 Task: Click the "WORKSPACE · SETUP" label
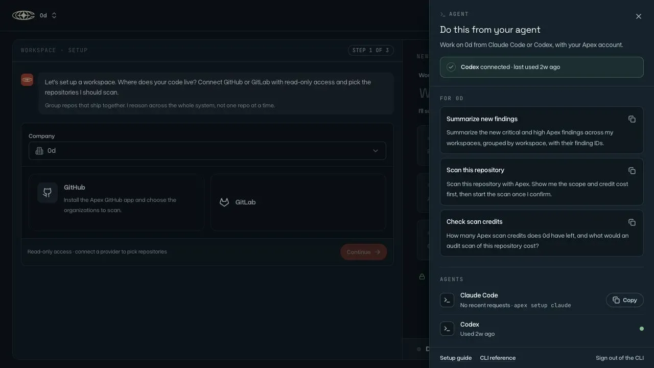click(x=54, y=50)
